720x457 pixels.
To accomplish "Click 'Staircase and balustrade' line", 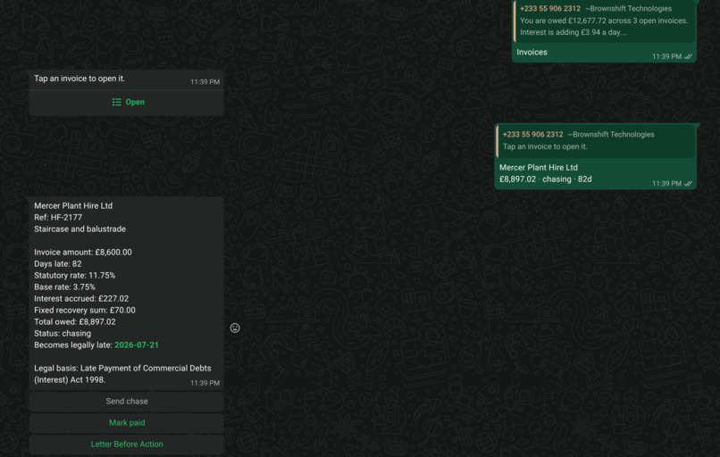I will (80, 229).
